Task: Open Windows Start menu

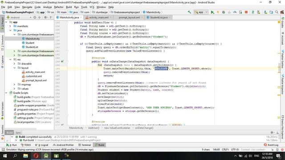Action: click(x=5, y=156)
